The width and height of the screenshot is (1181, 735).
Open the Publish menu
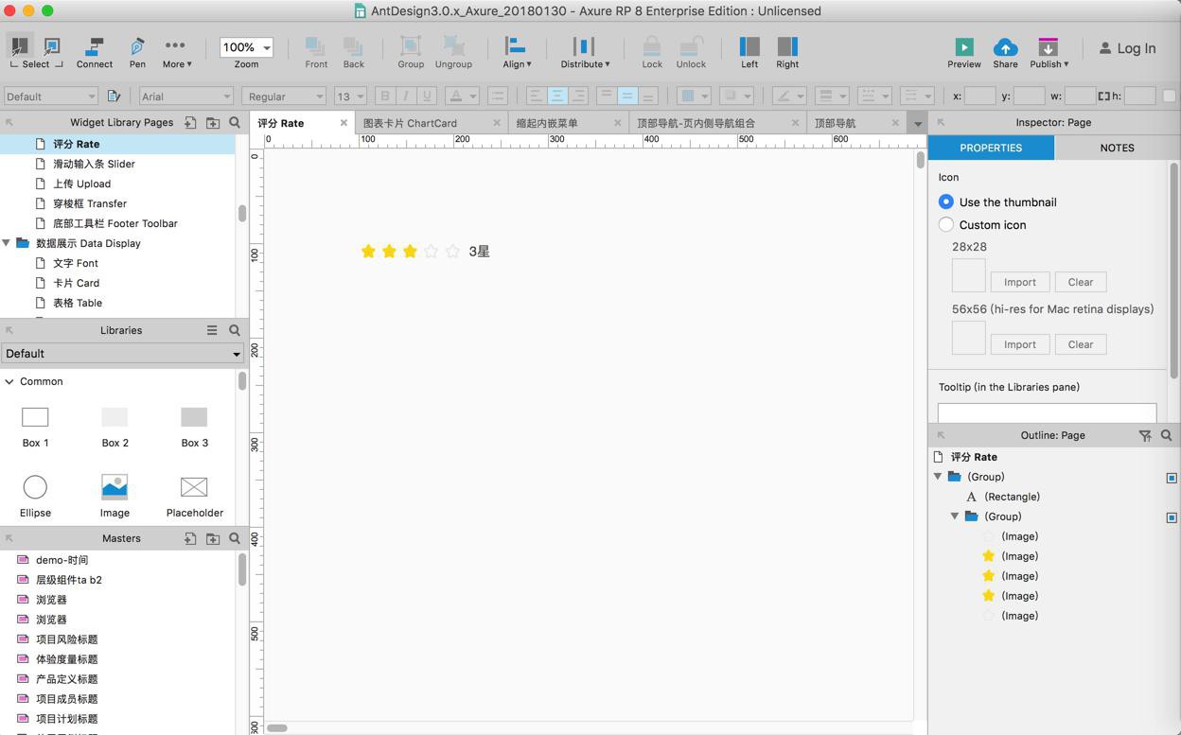(x=1049, y=52)
